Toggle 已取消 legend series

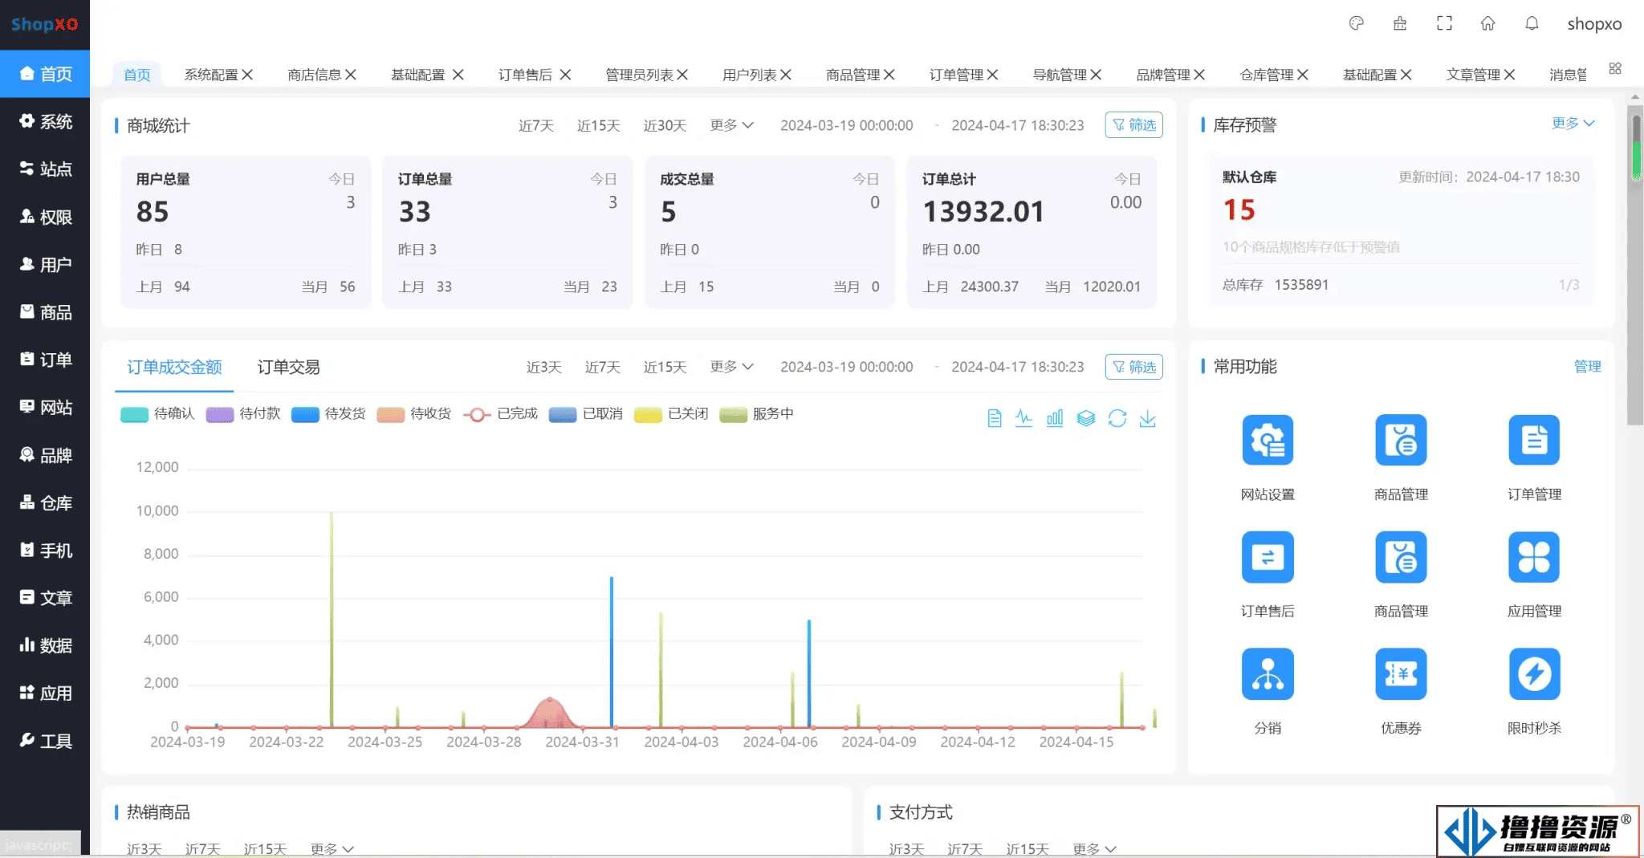tap(585, 414)
